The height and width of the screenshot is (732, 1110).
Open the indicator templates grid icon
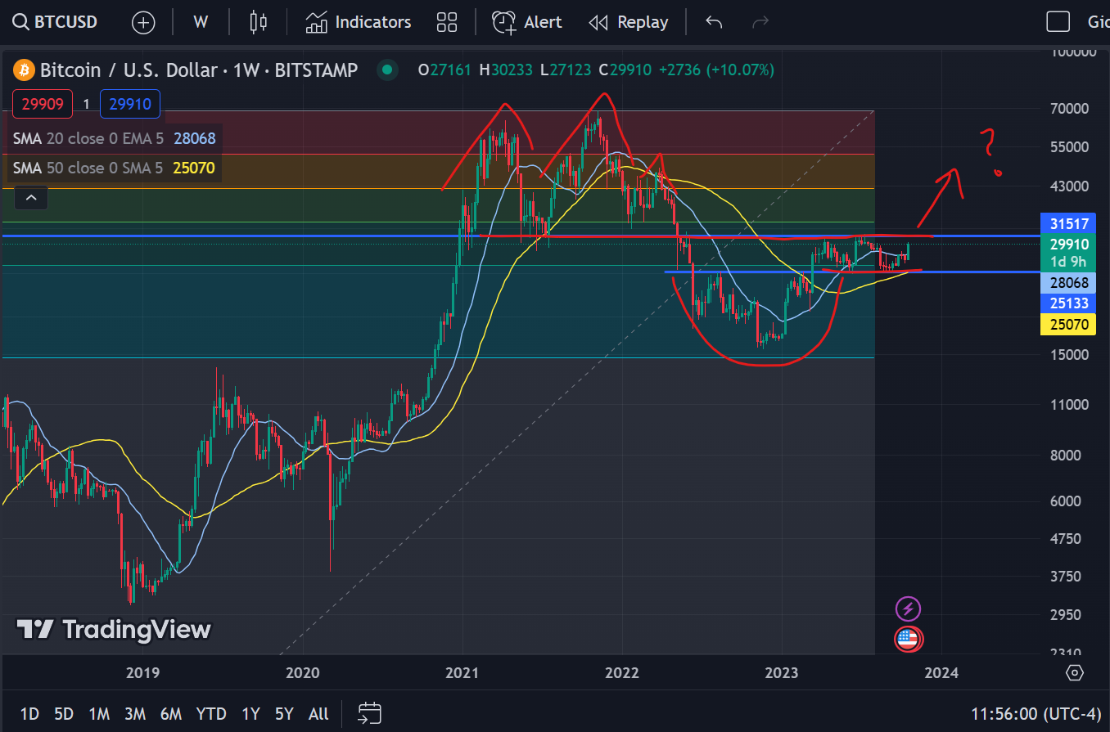(446, 22)
